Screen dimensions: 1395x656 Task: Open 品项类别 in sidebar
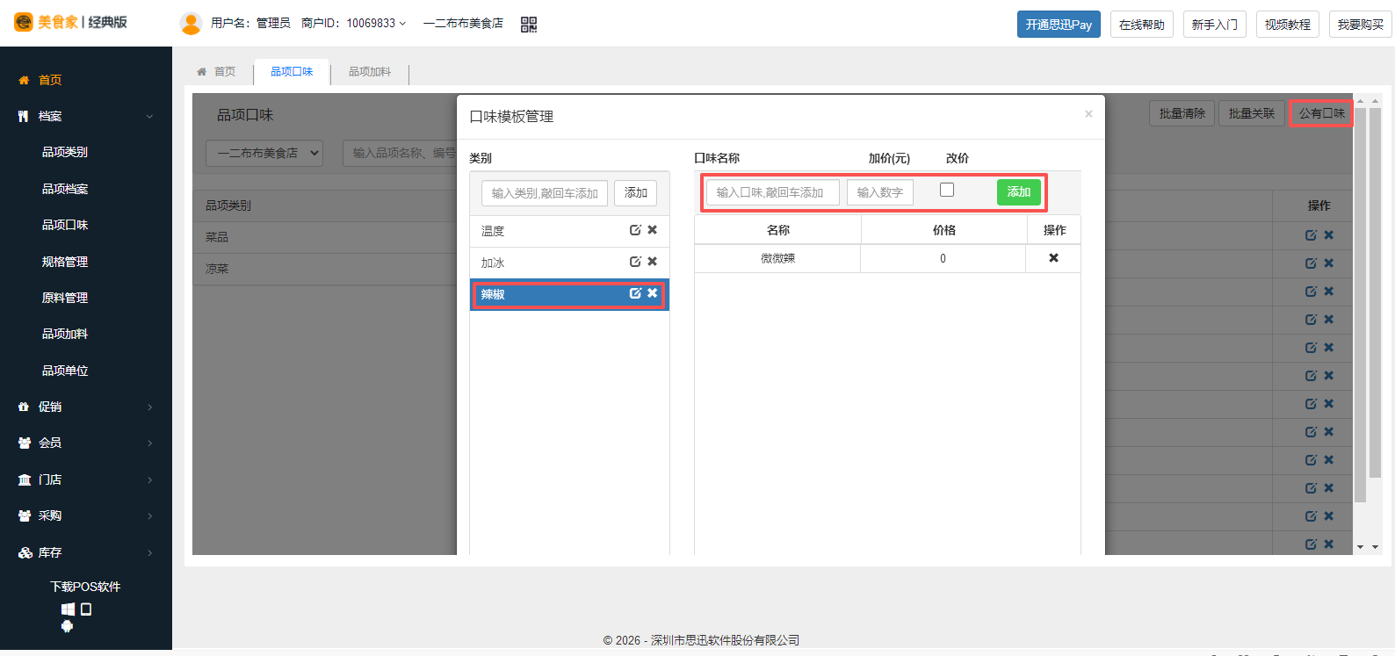pyautogui.click(x=65, y=152)
